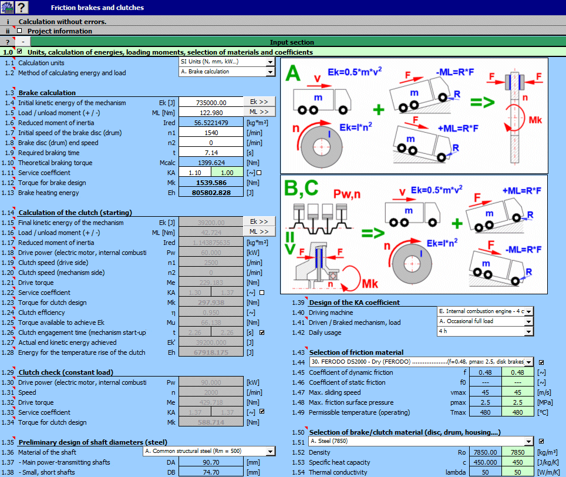Click the MITCalc gear icon in top-left corner
This screenshot has width=566, height=477.
[x=7, y=7]
